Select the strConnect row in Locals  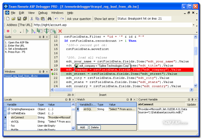[39, 117]
